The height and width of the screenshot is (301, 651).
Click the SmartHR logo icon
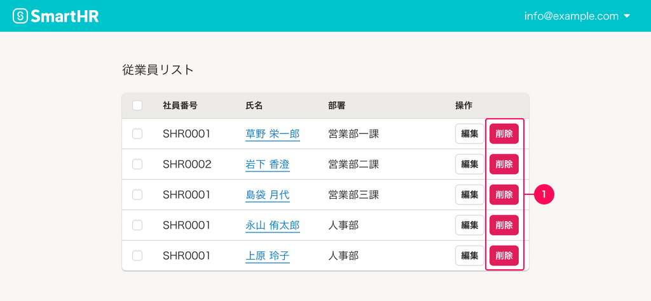pyautogui.click(x=20, y=16)
